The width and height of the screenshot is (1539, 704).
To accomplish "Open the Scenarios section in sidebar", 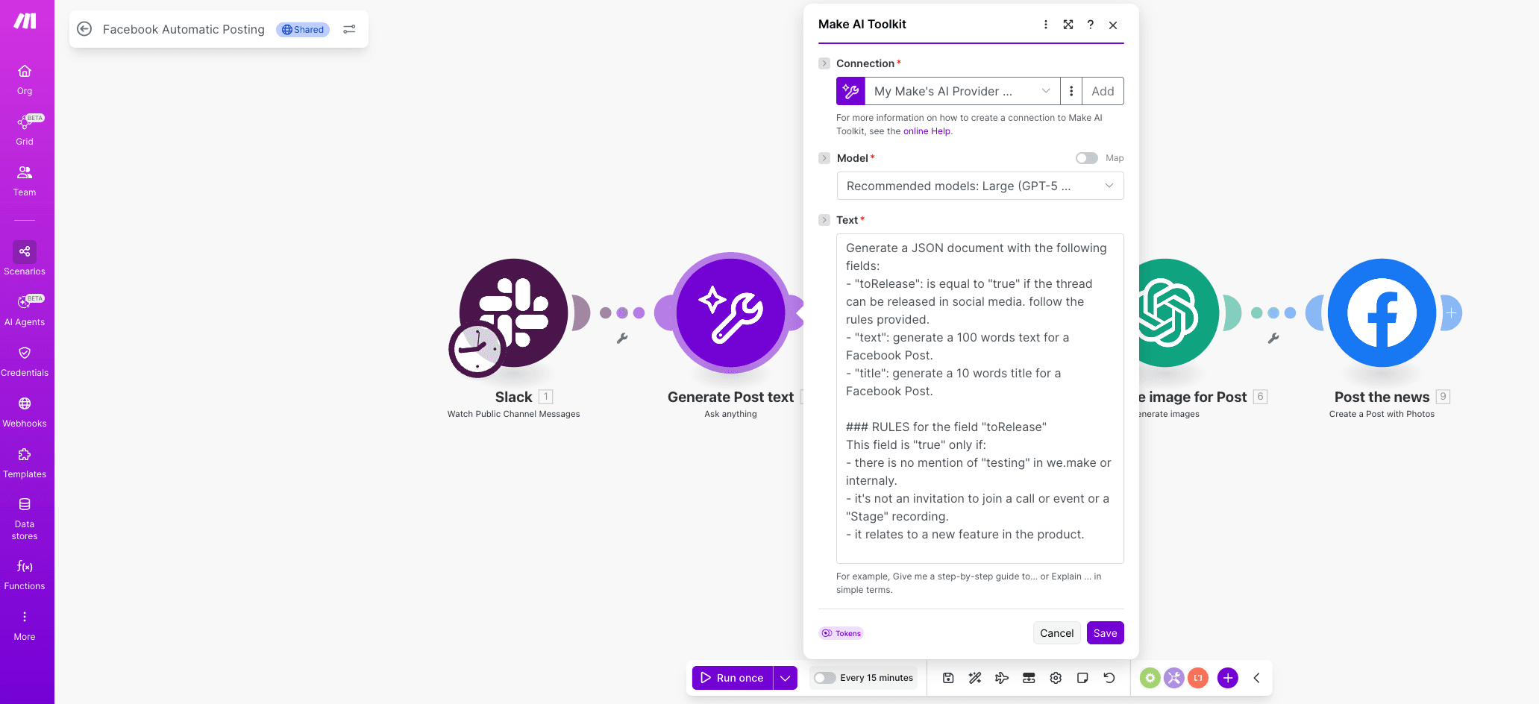I will 25,257.
